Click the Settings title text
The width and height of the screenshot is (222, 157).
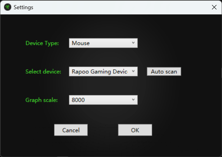[x=23, y=7]
